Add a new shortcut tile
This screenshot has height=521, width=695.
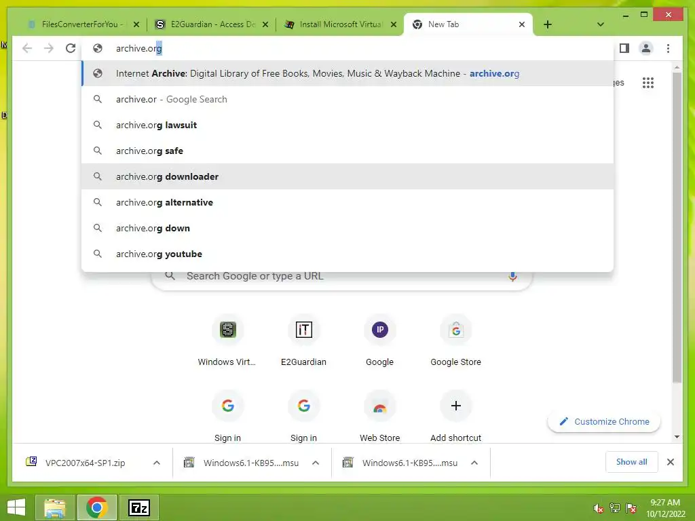(x=455, y=417)
